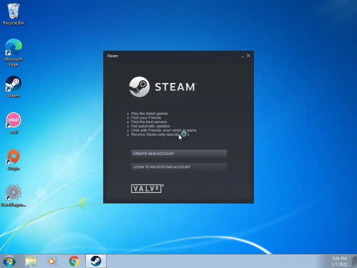Launch Google Chrome from the taskbar
The image size is (357, 268).
pyautogui.click(x=74, y=261)
